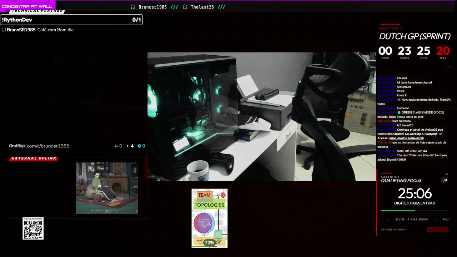
Task: Click the scrolling ticker DIGITE !! PARA ENTRAR text
Action: click(411, 220)
